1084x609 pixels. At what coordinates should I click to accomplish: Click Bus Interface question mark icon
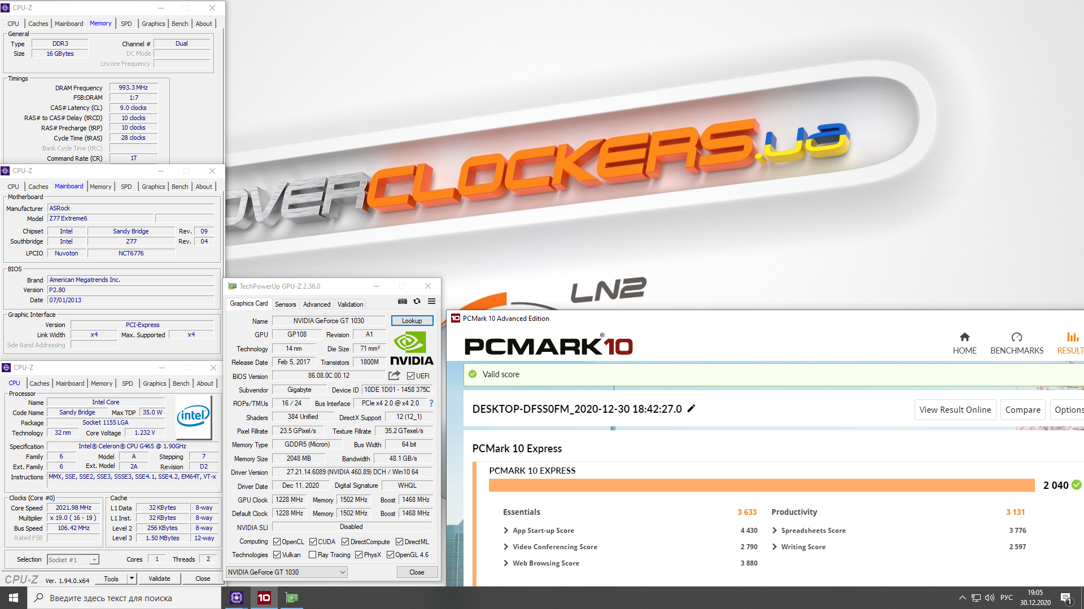click(x=431, y=403)
